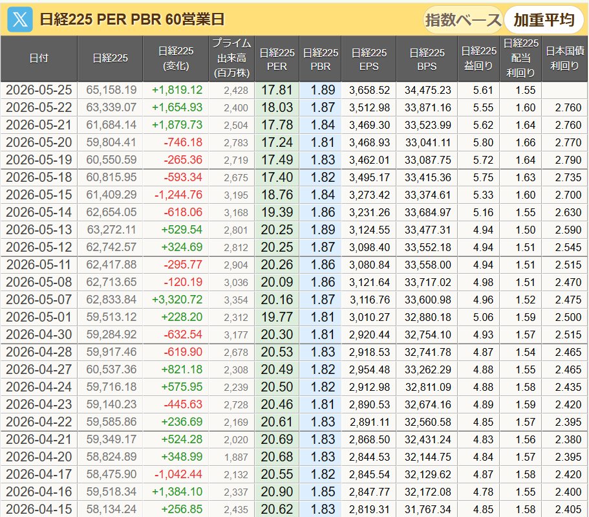Screen dimensions: 589x517
Task: Click the BPS value 31,767.34
Action: coord(427,509)
